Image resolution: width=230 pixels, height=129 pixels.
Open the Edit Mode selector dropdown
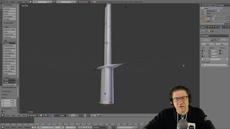coord(33,115)
